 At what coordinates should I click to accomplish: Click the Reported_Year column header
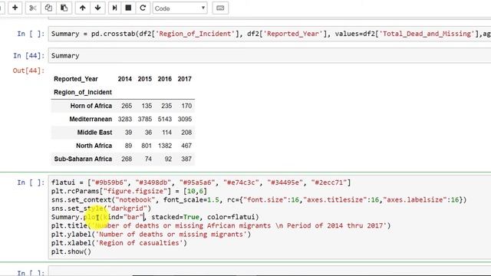[76, 79]
